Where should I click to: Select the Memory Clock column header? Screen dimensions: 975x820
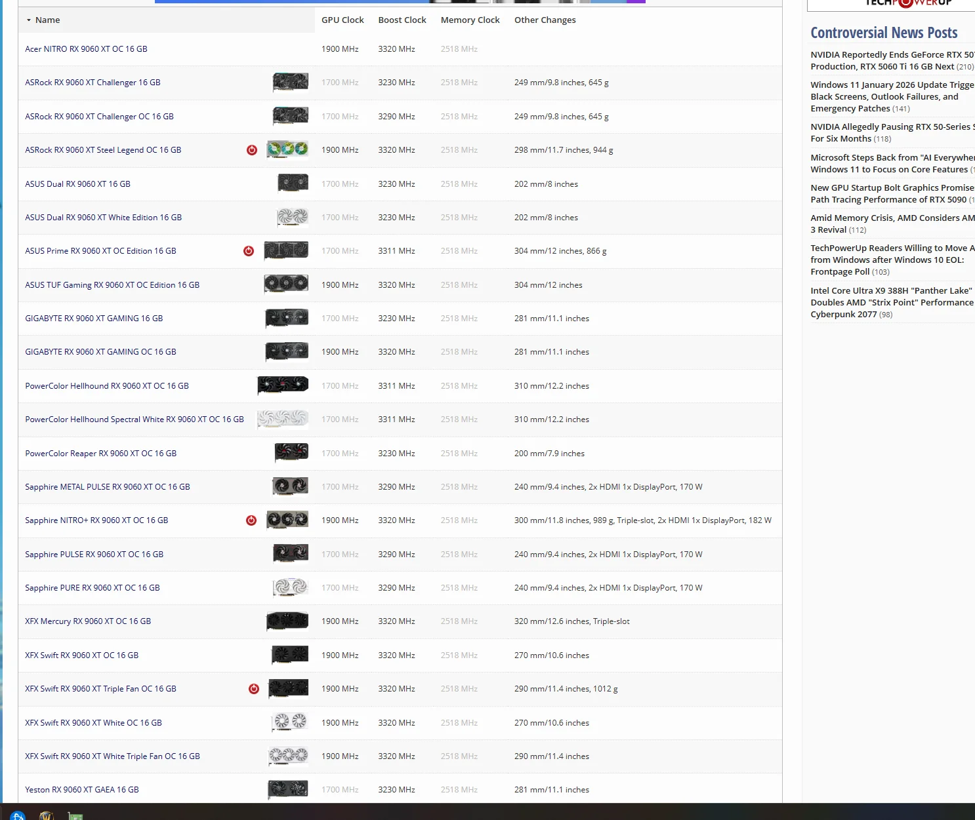tap(470, 20)
